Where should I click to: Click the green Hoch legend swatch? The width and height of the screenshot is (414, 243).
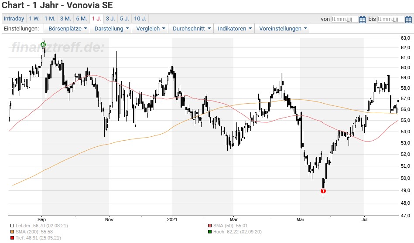210,232
